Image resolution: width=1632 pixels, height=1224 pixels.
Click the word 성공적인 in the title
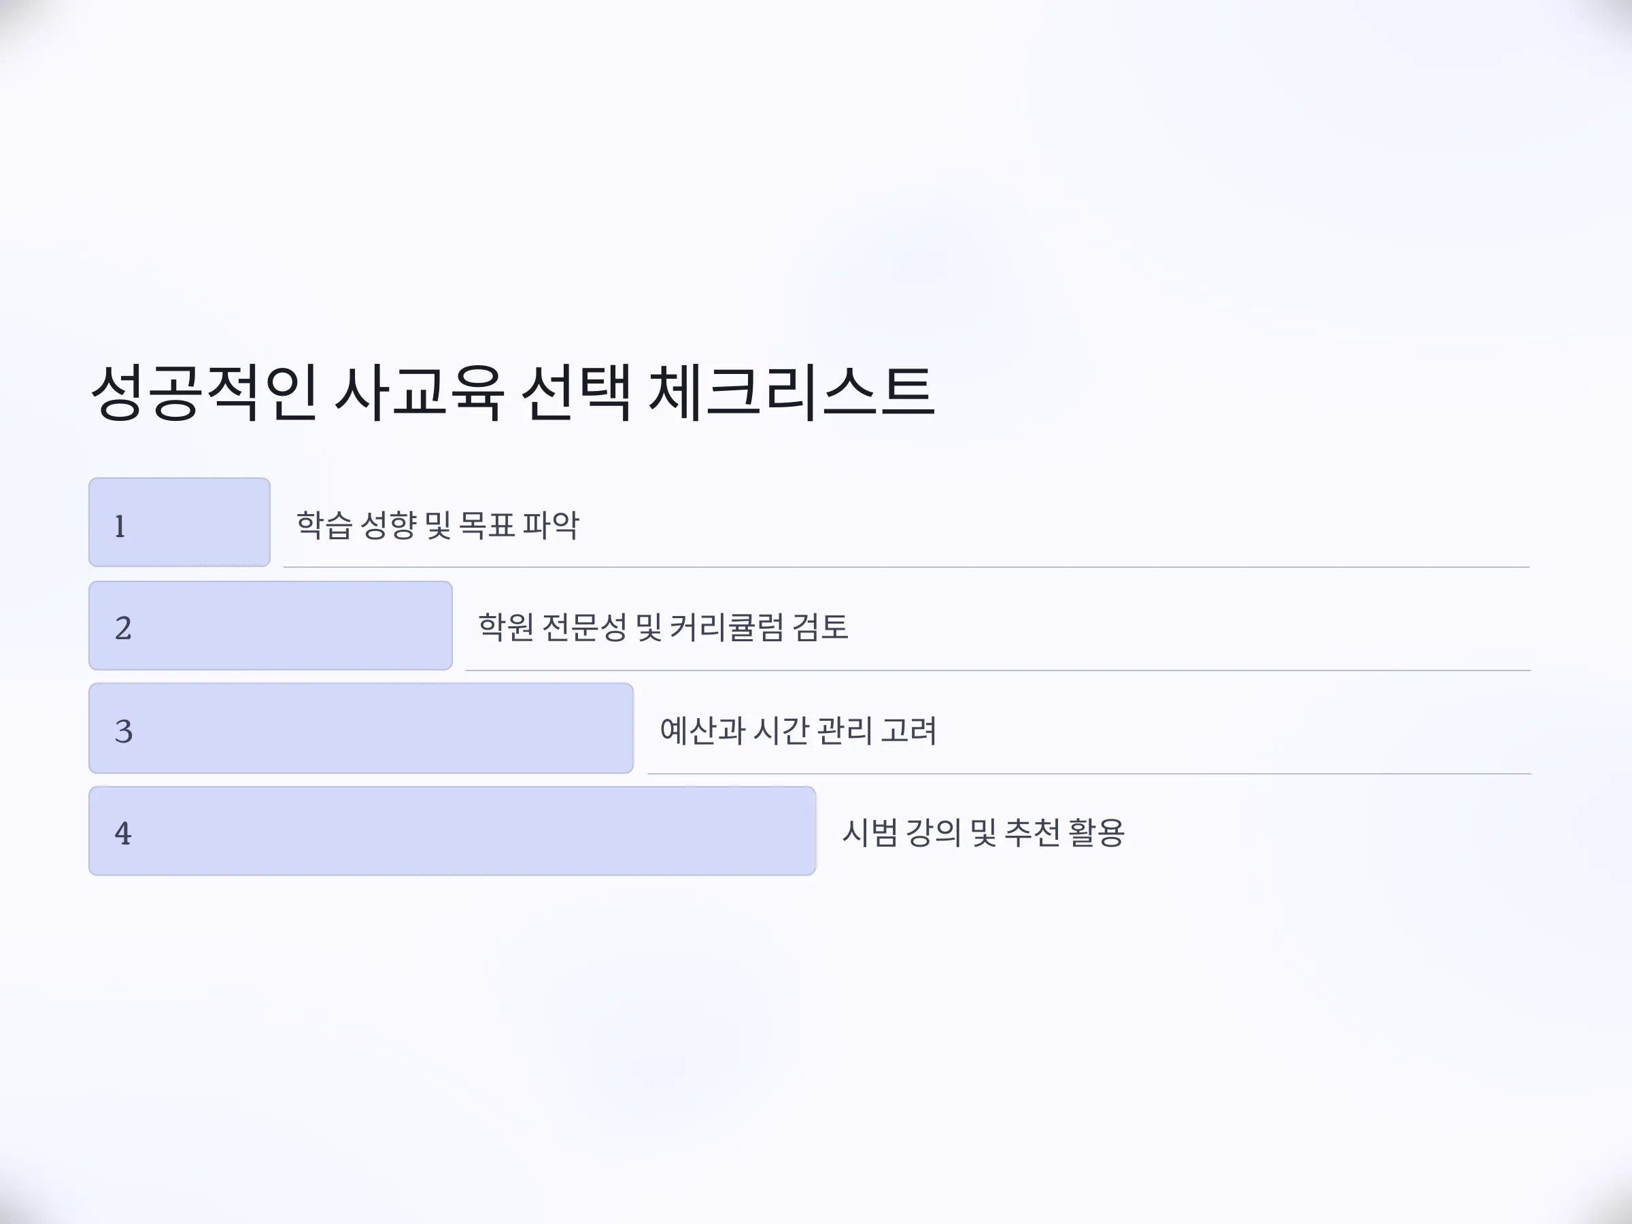click(x=205, y=392)
